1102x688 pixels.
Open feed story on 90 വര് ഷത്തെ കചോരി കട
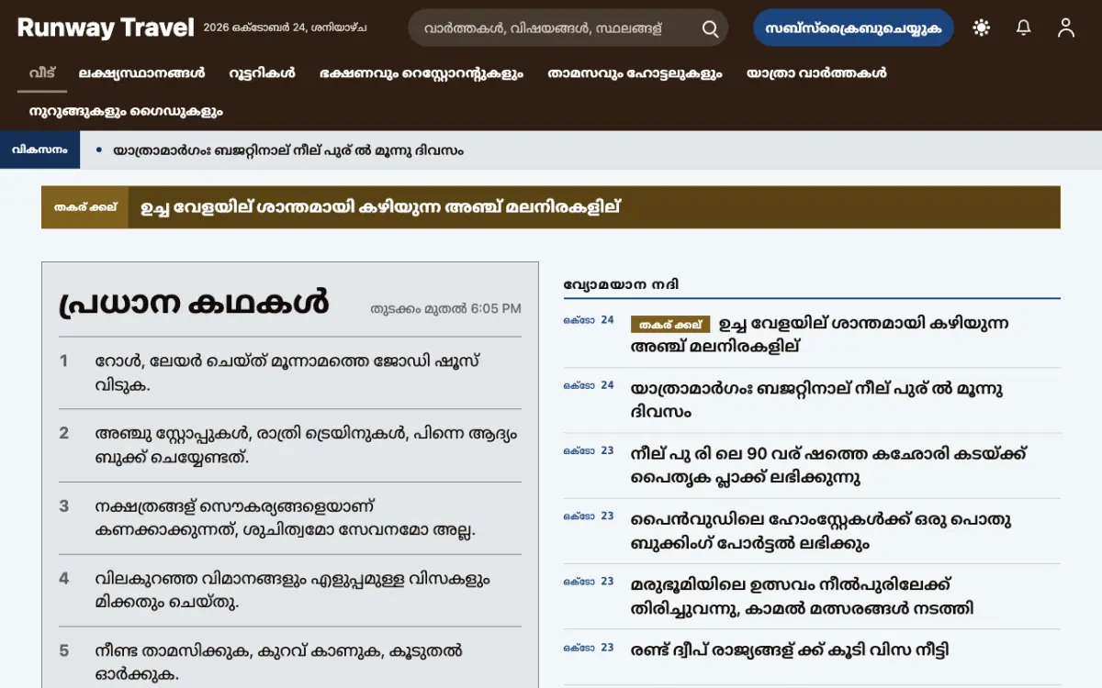(828, 465)
